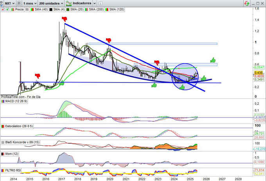Select the light blue rectangle near price 0,6
Image resolution: width=266 pixels, height=181 pixels.
click(176, 65)
